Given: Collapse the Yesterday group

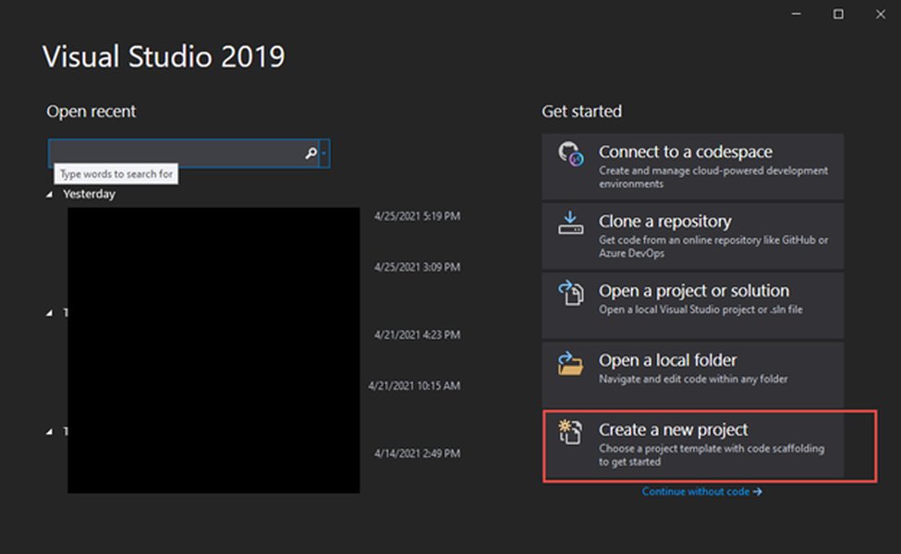Looking at the screenshot, I should click(49, 195).
